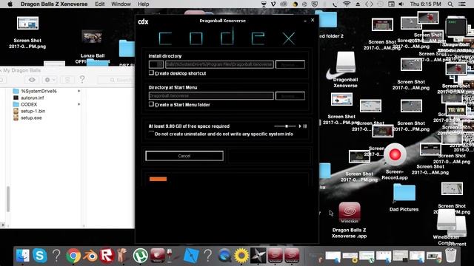Click the shuriken app icon in Dock

tap(258, 256)
